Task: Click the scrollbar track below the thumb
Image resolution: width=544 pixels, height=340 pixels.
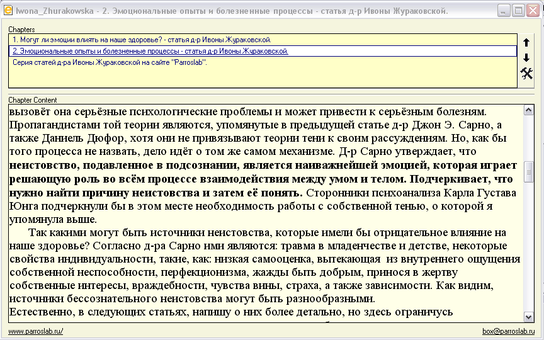Action: [x=529, y=252]
